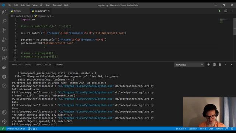The height and width of the screenshot is (133, 236).
Task: Open the Edit menu
Action: pyautogui.click(x=15, y=5)
